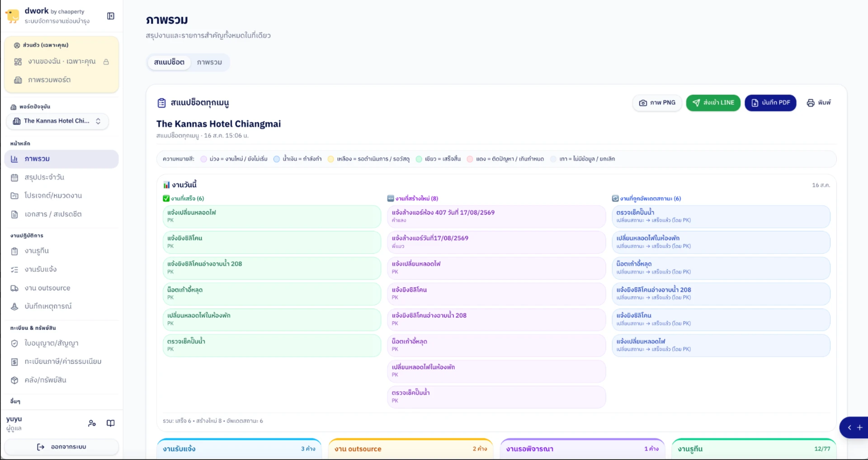Click the โปรเจกต์/หมวดงาน folder icon
The image size is (868, 460).
click(14, 196)
